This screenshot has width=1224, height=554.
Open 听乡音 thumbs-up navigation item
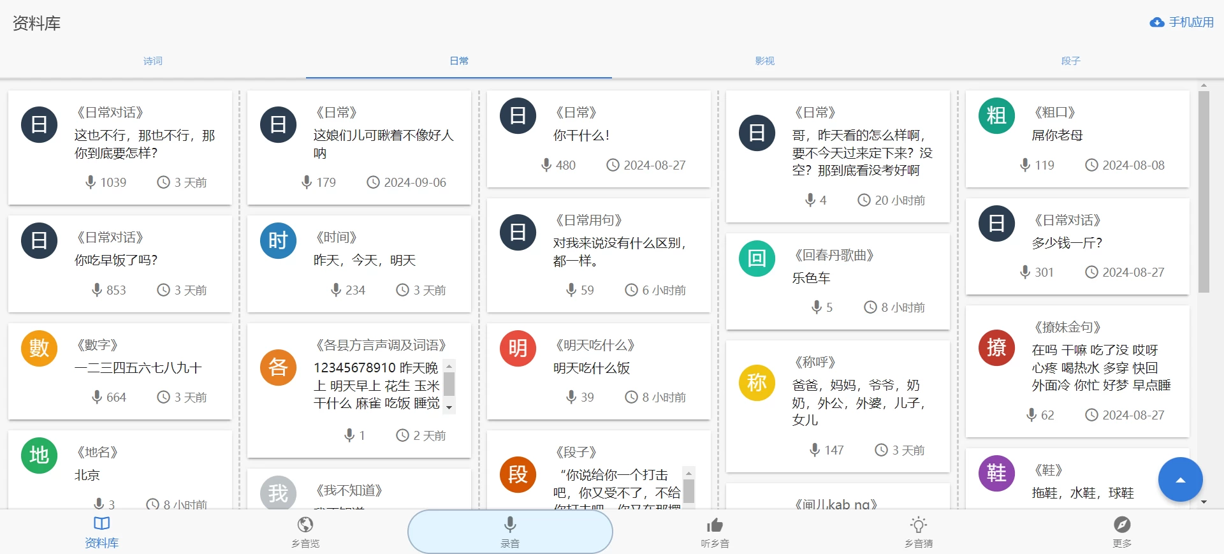715,532
